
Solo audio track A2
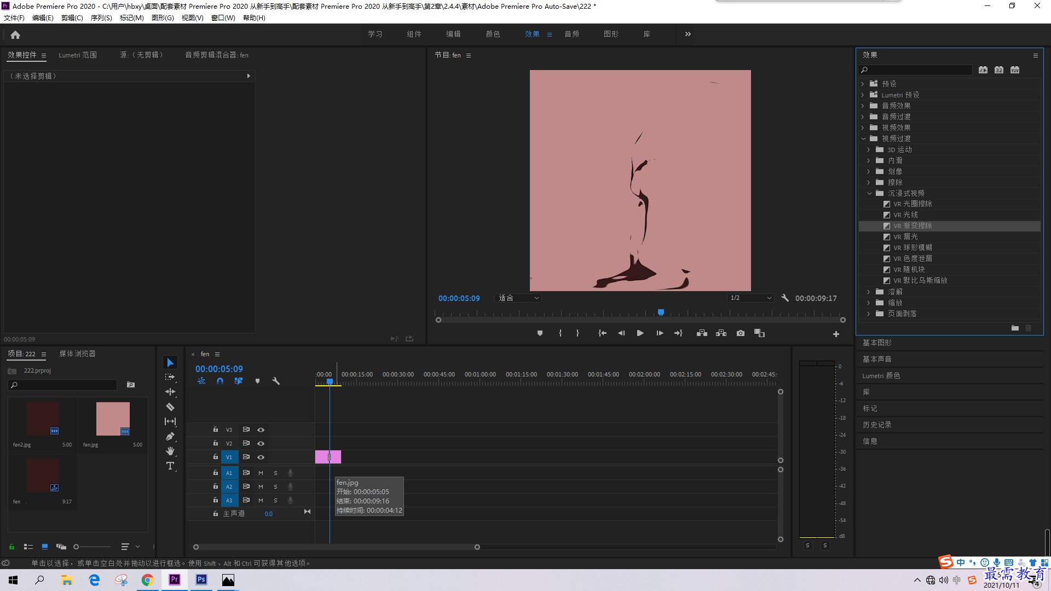275,486
